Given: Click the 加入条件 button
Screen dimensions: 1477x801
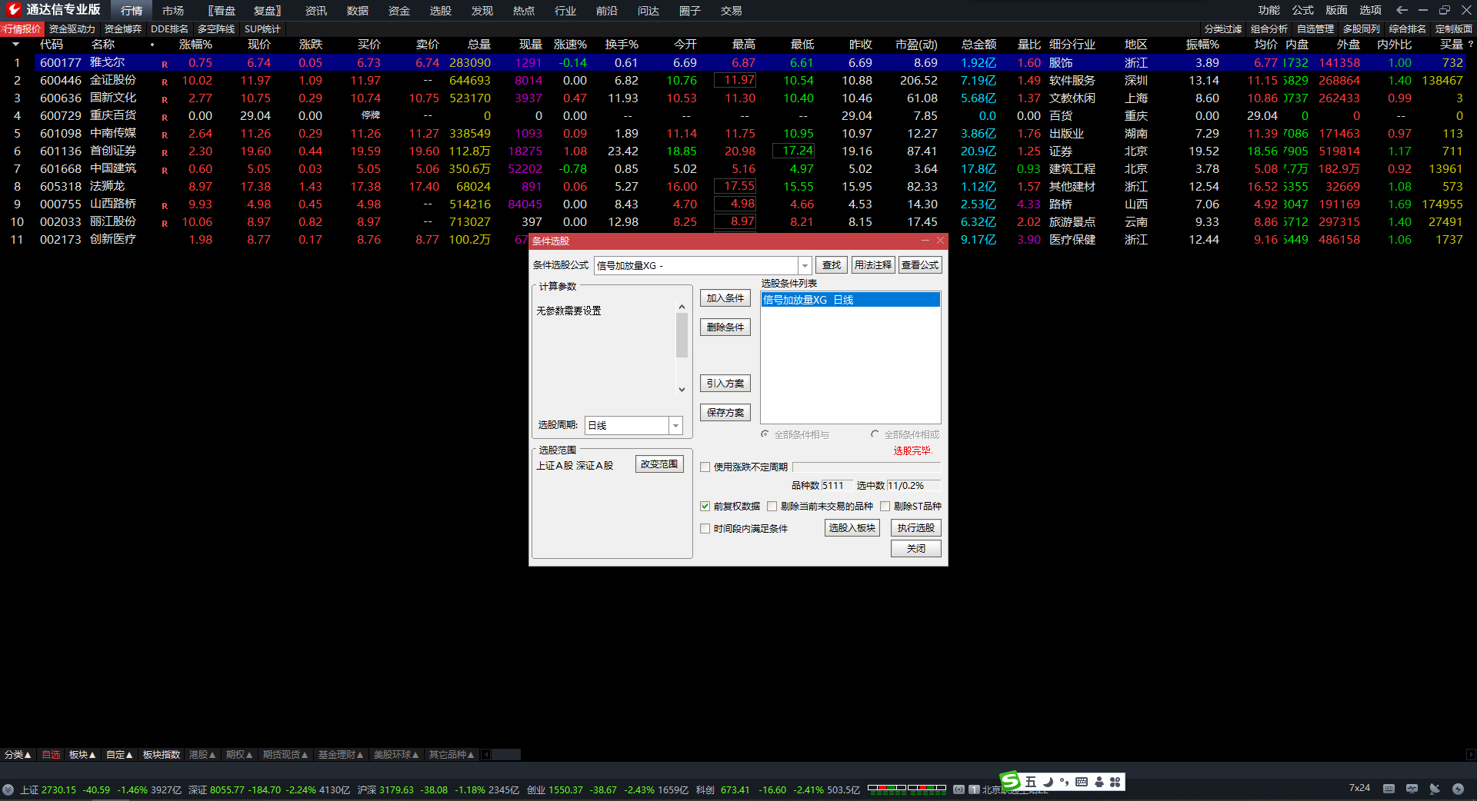Looking at the screenshot, I should click(x=725, y=298).
